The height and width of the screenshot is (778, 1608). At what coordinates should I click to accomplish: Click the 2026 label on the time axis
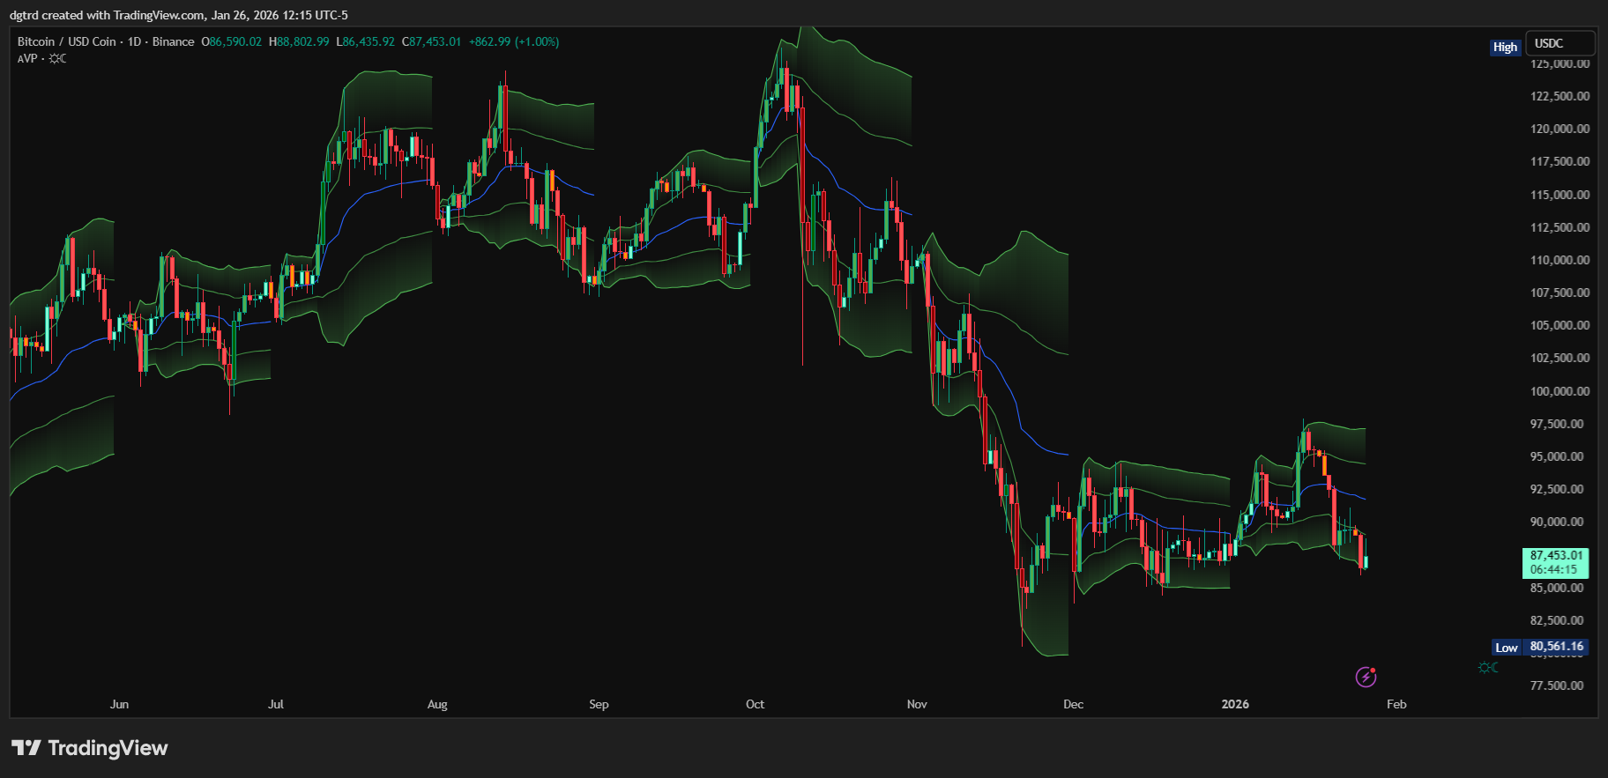1235,704
